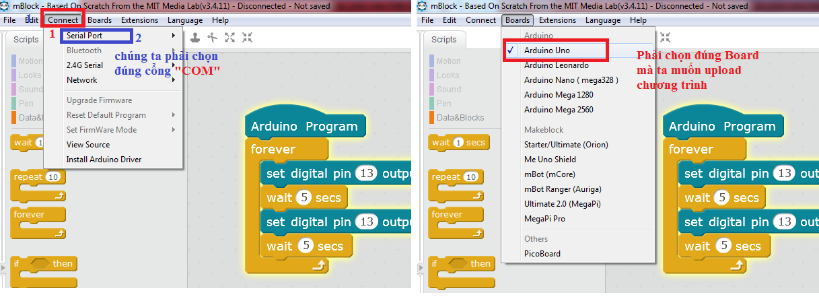
Task: Select the Pen category in right window
Action: coord(444,104)
